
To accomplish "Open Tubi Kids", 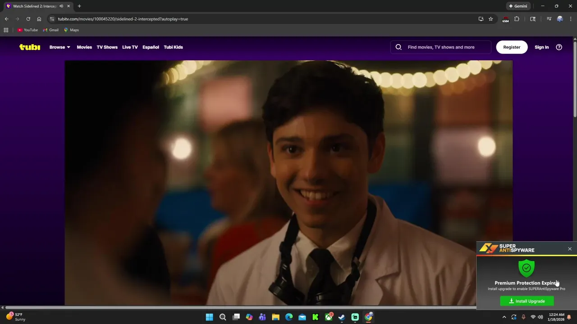I will click(x=173, y=47).
